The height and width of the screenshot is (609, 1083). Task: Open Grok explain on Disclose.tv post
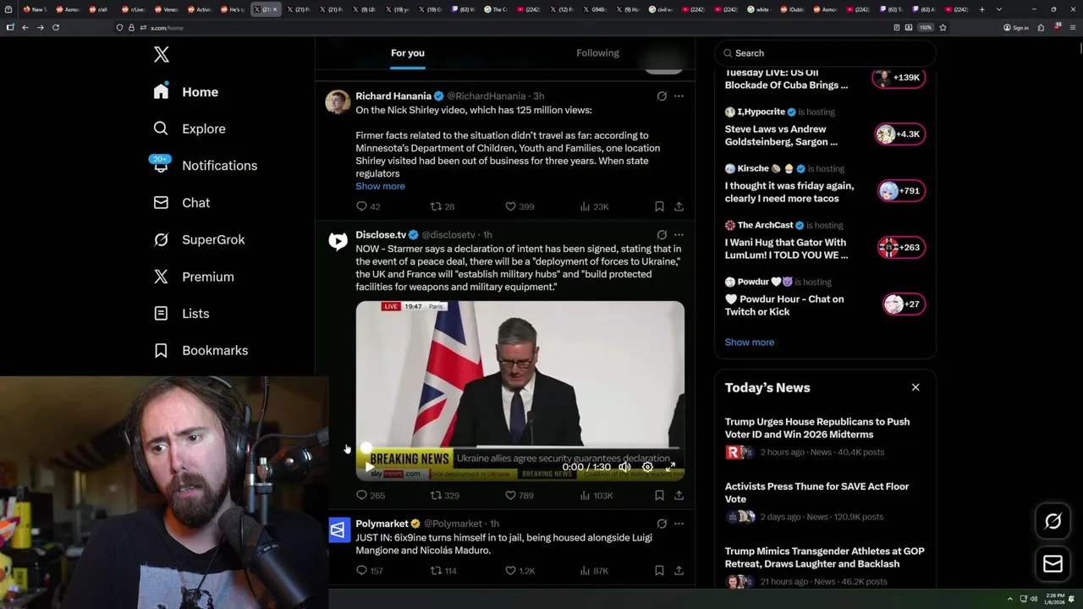click(x=662, y=235)
